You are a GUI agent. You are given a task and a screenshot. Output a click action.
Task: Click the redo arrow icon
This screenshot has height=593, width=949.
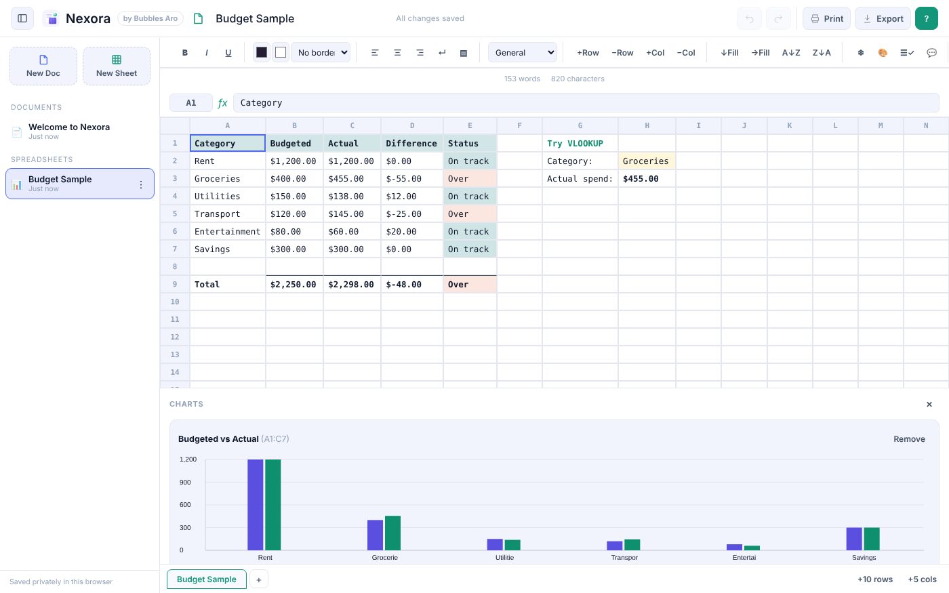tap(778, 18)
